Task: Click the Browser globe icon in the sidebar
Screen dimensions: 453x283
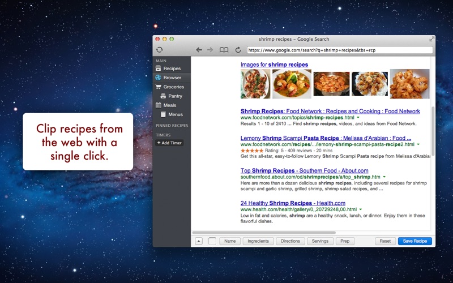Action: click(158, 78)
